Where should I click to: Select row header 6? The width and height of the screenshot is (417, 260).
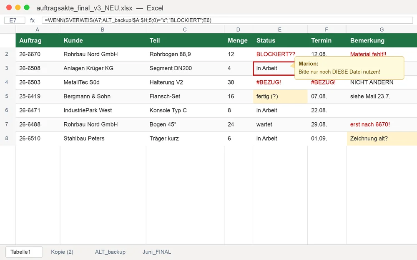click(8, 110)
